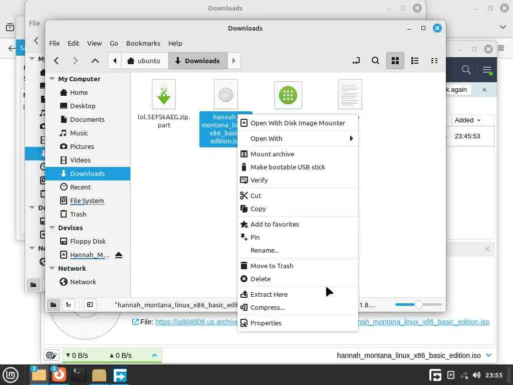Choose Make bootable USB stick
513x385 pixels.
point(298,167)
